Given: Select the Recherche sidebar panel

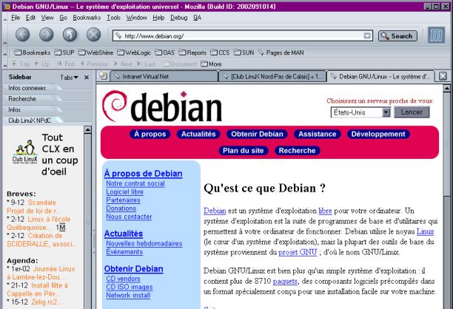Looking at the screenshot, I should click(x=22, y=98).
